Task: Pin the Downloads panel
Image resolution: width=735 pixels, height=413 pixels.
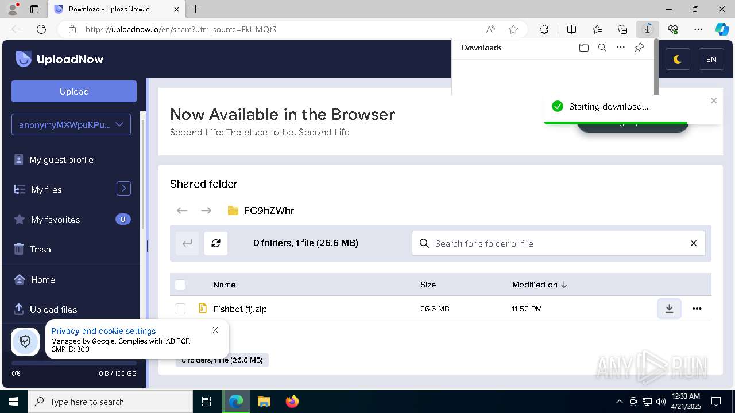Action: click(x=639, y=48)
